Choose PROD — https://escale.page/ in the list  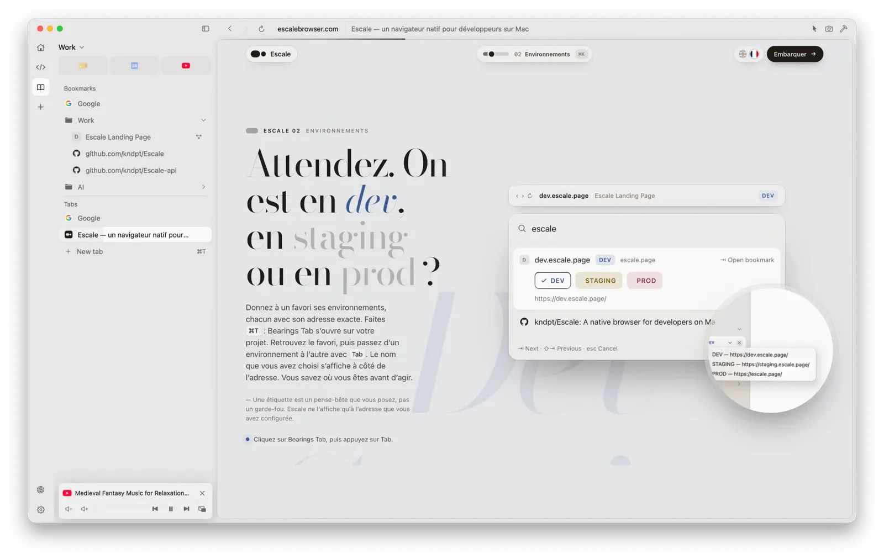point(747,375)
